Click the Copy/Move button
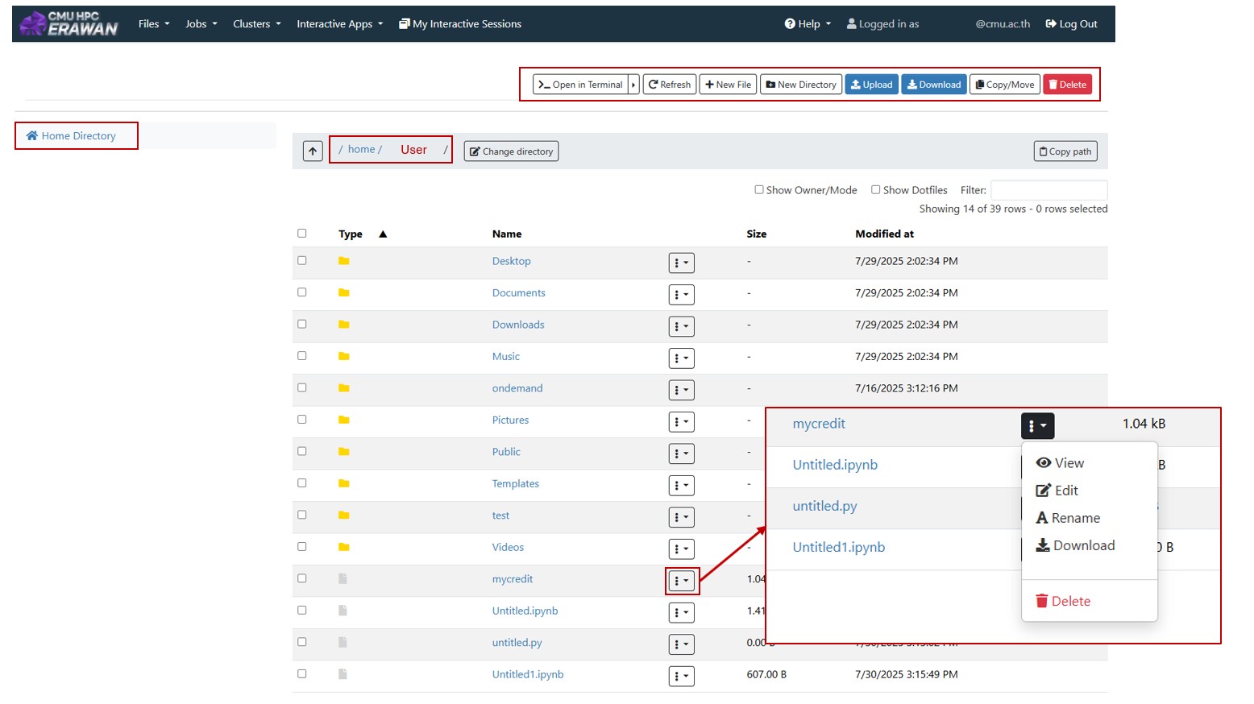The height and width of the screenshot is (704, 1254). click(x=1004, y=85)
